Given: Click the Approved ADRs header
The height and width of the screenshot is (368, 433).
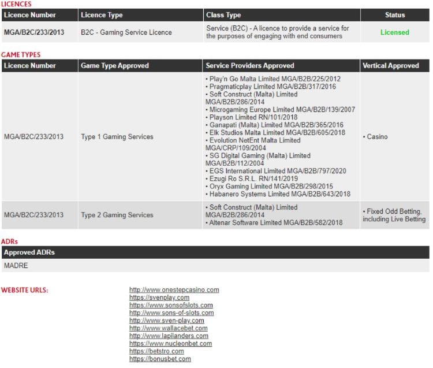Looking at the screenshot, I should [215, 252].
